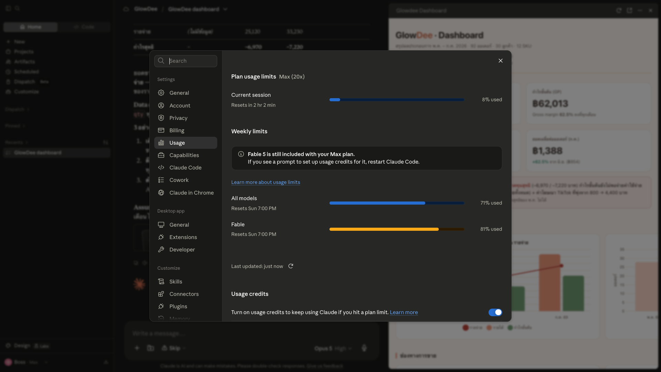Click the info icon in Fable notice
The width and height of the screenshot is (661, 372).
pyautogui.click(x=241, y=154)
